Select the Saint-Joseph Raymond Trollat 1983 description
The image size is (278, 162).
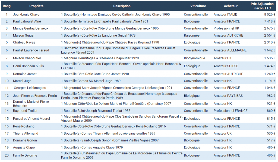coord(96,111)
